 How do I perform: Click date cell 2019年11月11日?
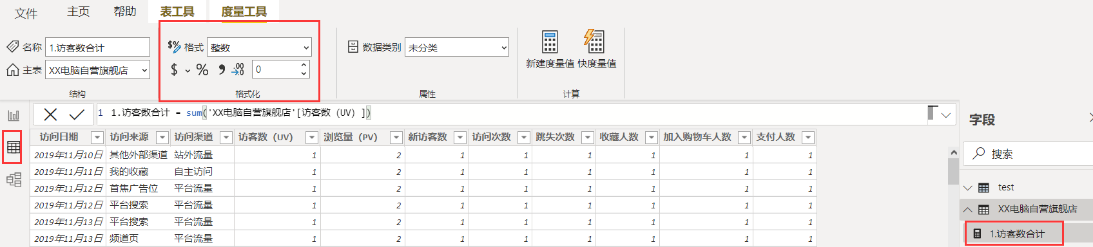68,172
